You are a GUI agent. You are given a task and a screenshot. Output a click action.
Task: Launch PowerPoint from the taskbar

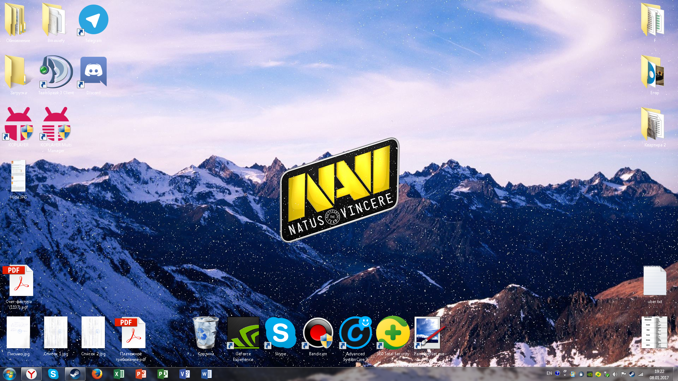141,374
